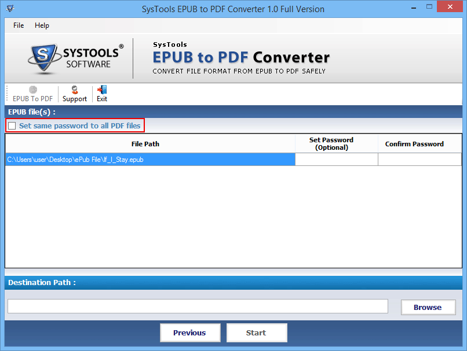Click the EPUB To PDF toolbar icon
Screen dimensions: 467x351
[x=33, y=94]
